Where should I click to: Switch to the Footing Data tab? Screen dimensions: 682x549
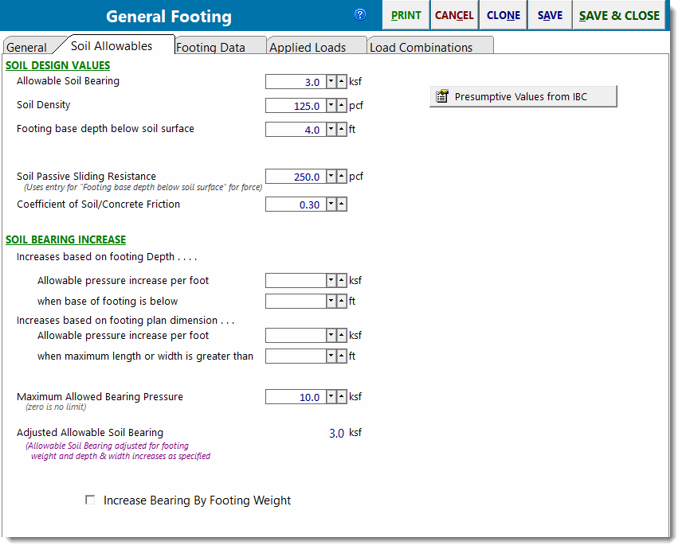click(210, 47)
